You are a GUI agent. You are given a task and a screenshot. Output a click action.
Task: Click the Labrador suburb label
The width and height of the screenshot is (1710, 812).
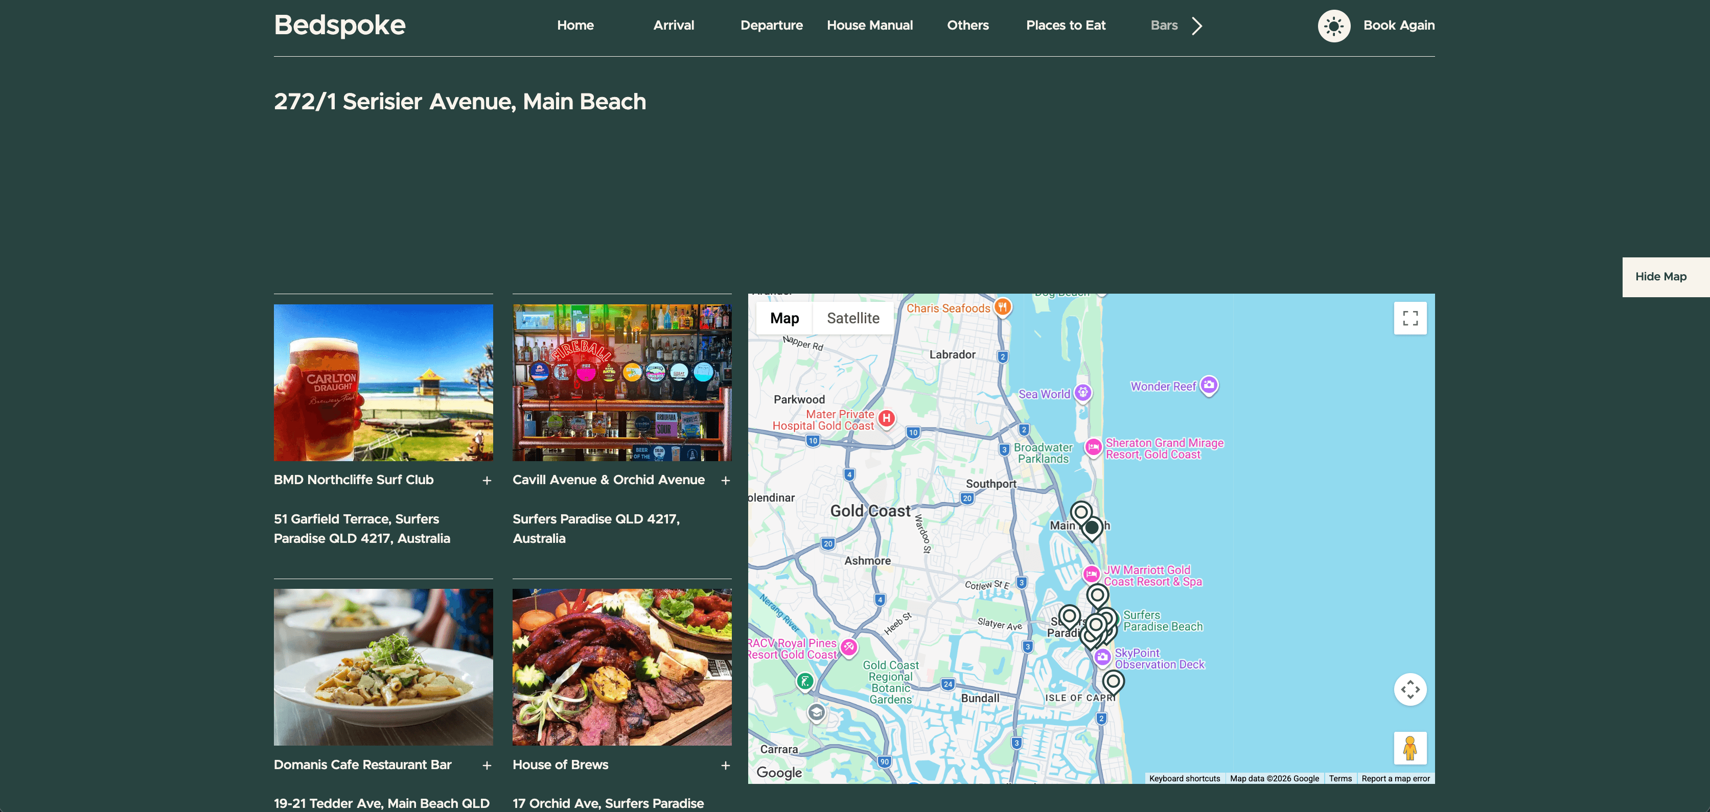coord(952,354)
